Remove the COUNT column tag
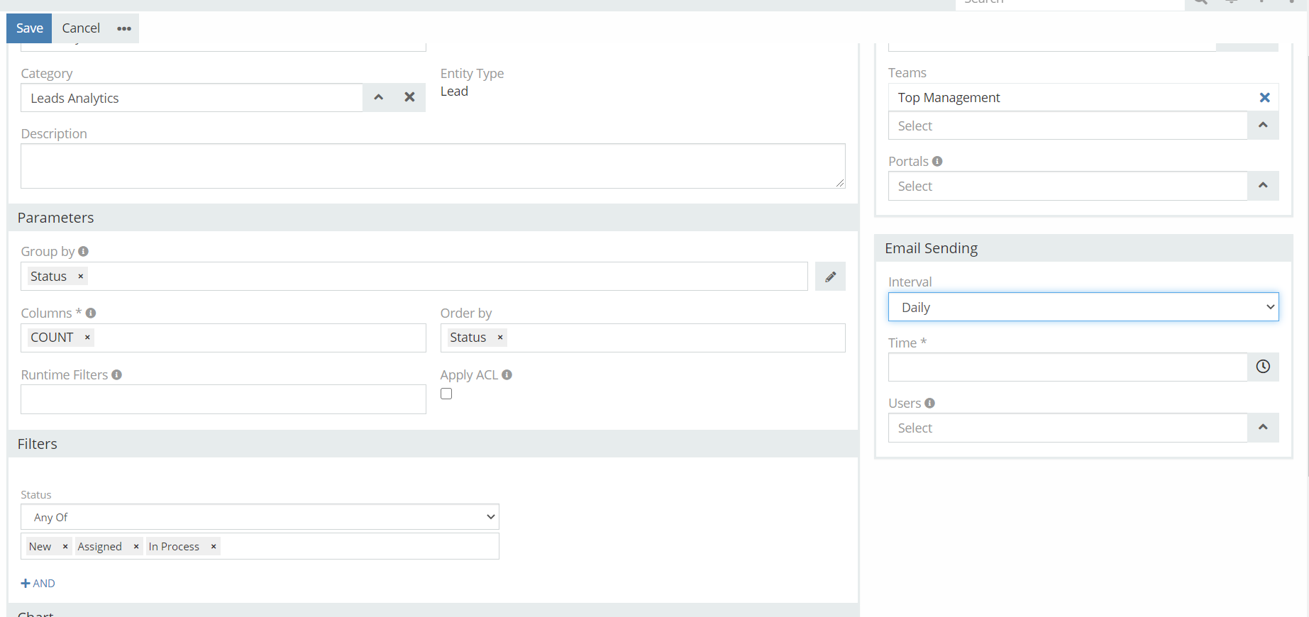 pyautogui.click(x=88, y=338)
